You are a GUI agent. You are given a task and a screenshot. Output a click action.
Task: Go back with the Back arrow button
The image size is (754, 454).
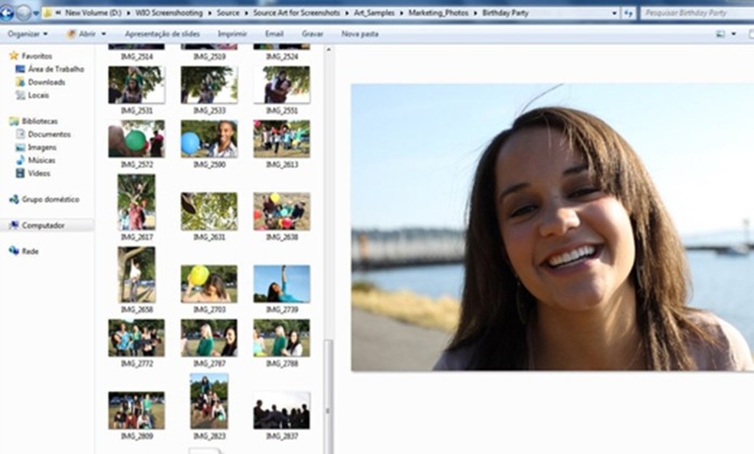tap(6, 12)
